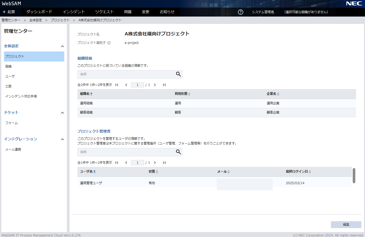The image size is (365, 237).
Task: Go to first page of organization table
Action: [x=117, y=85]
